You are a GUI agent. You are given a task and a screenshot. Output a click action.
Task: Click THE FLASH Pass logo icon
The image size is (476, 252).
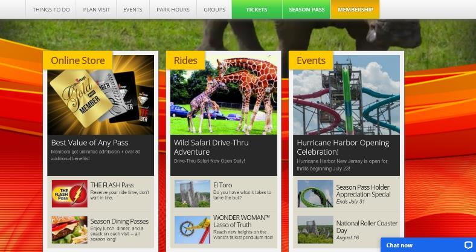coord(69,194)
